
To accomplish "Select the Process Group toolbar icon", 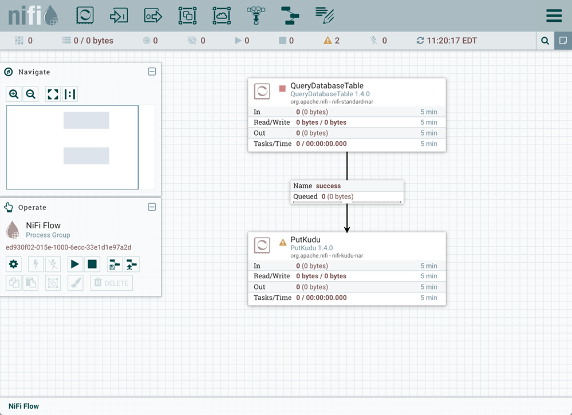I will pyautogui.click(x=187, y=15).
